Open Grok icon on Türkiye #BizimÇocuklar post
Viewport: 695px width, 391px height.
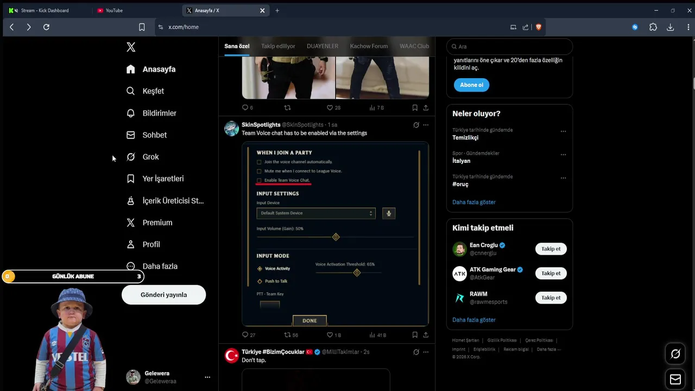(416, 352)
